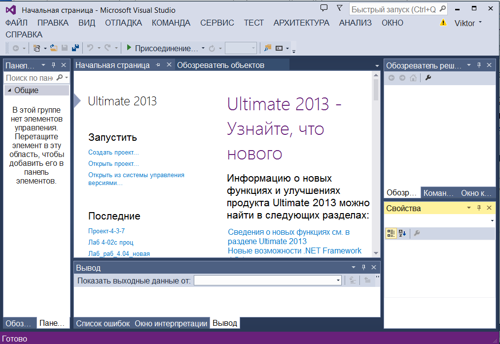
Task: Open the ОКНО menu
Action: (393, 23)
